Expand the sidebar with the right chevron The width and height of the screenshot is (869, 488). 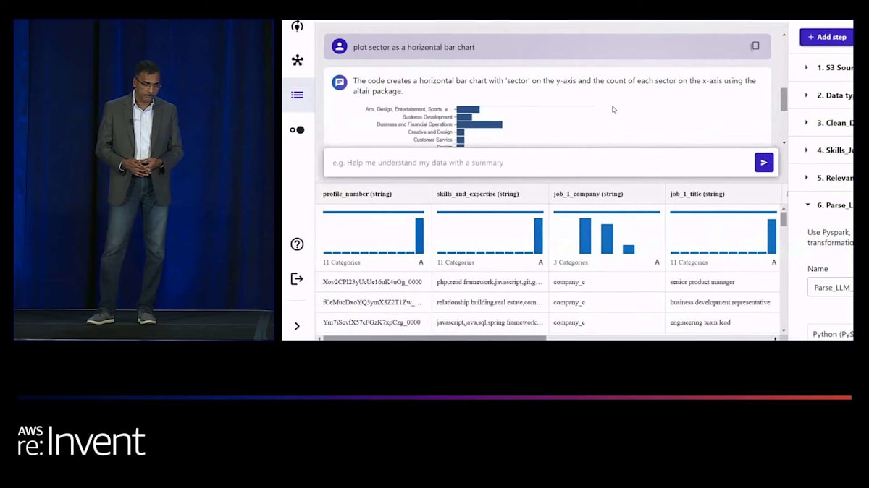pyautogui.click(x=297, y=326)
